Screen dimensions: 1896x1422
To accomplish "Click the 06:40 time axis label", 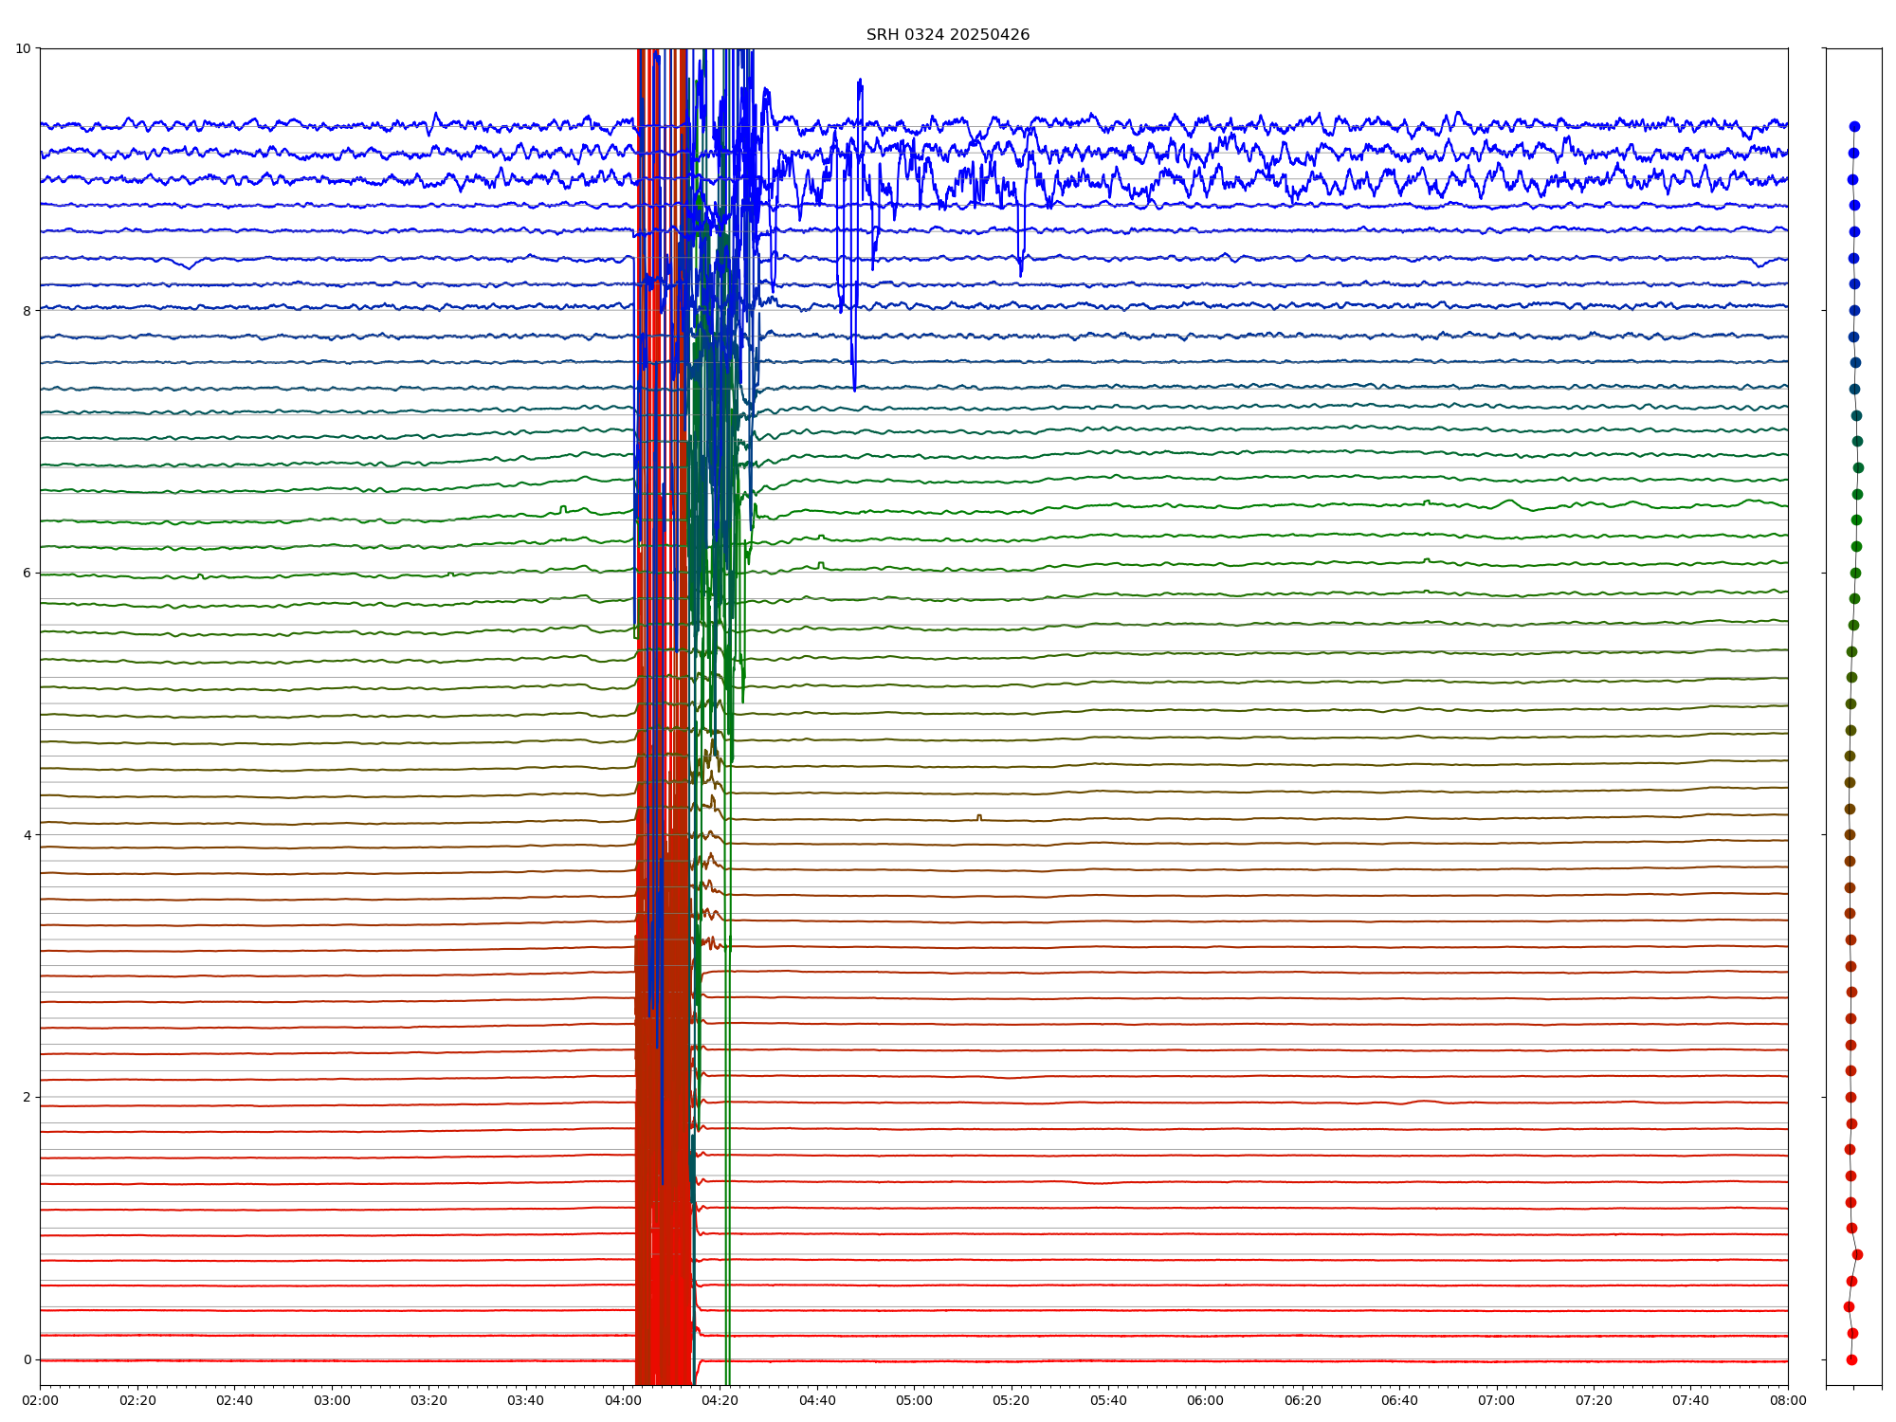I will tap(1399, 1400).
